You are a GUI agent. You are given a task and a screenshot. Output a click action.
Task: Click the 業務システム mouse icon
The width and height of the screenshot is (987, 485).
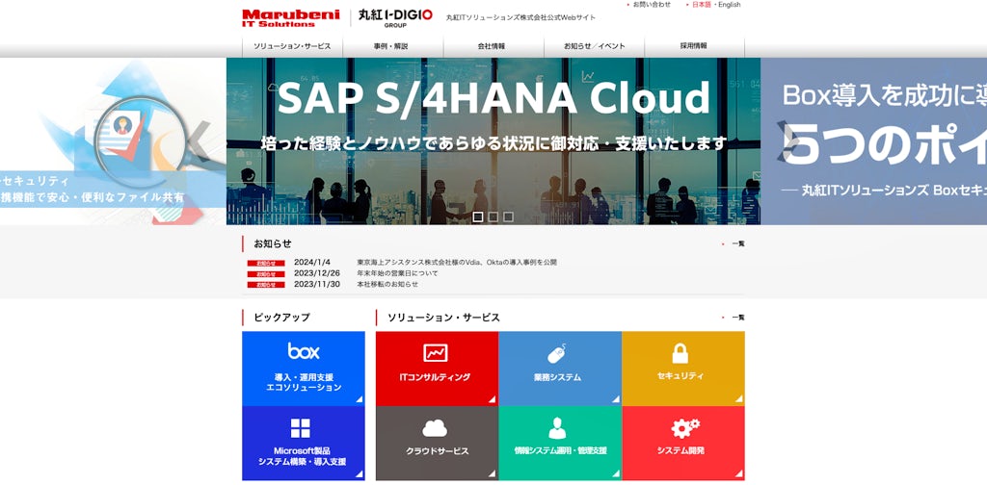pos(558,353)
